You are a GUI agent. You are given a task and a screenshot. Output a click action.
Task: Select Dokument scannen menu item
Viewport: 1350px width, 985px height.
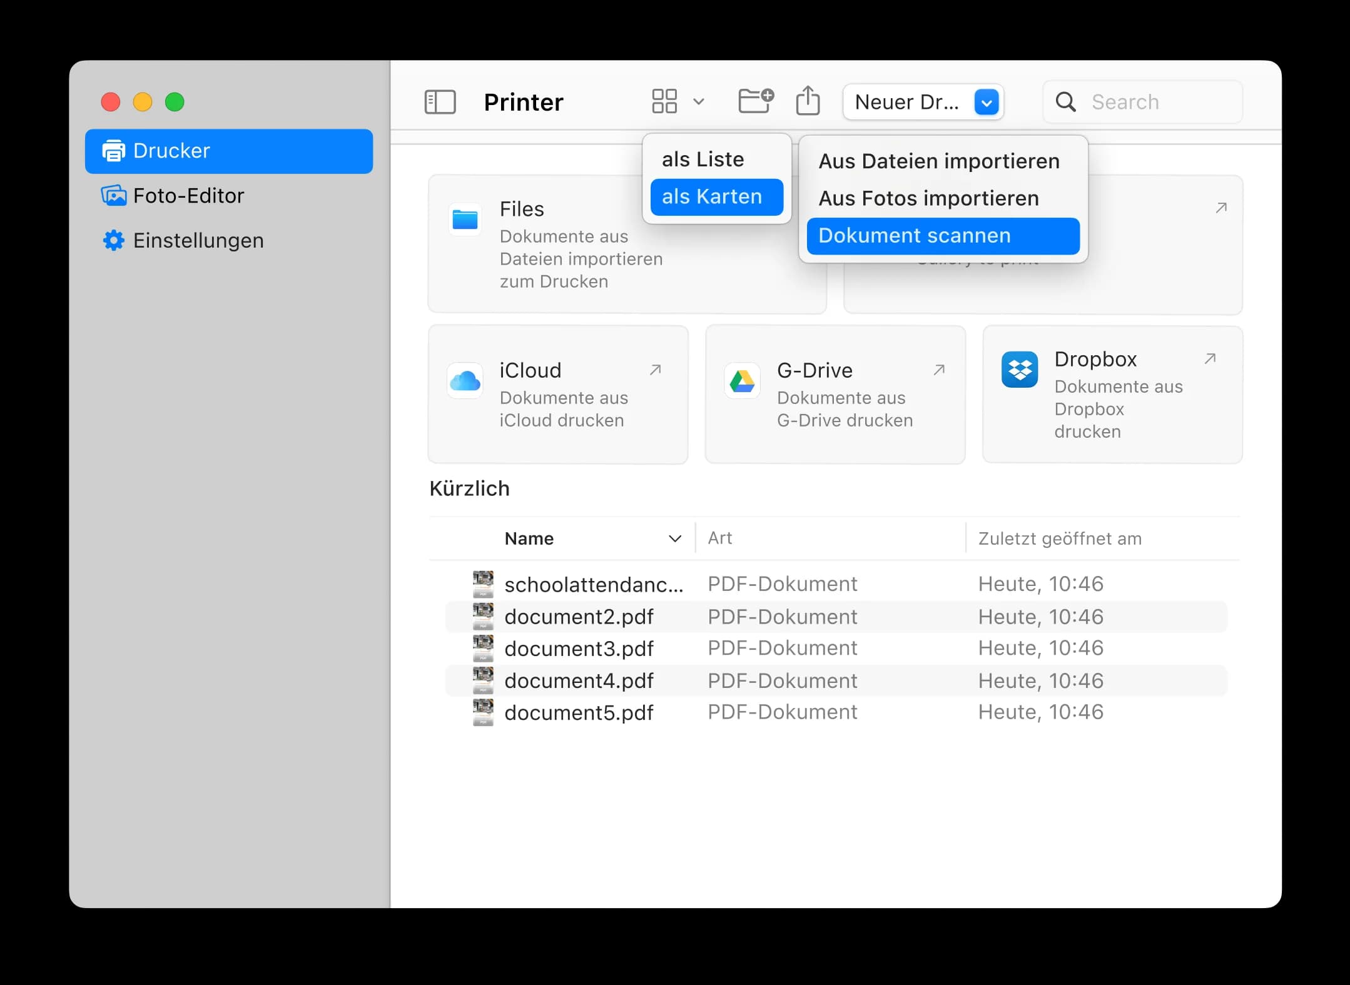click(x=943, y=236)
